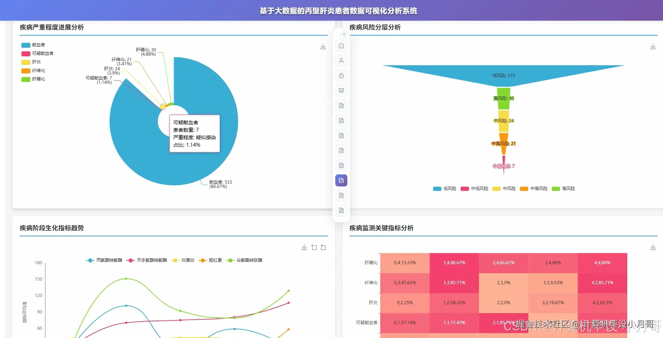Image resolution: width=663 pixels, height=338 pixels.
Task: Select the first document page in sidebar menu
Action: (x=341, y=106)
